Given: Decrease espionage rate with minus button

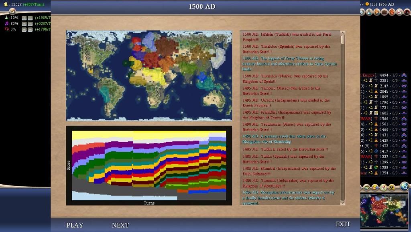Looking at the screenshot, I should coord(30,29).
